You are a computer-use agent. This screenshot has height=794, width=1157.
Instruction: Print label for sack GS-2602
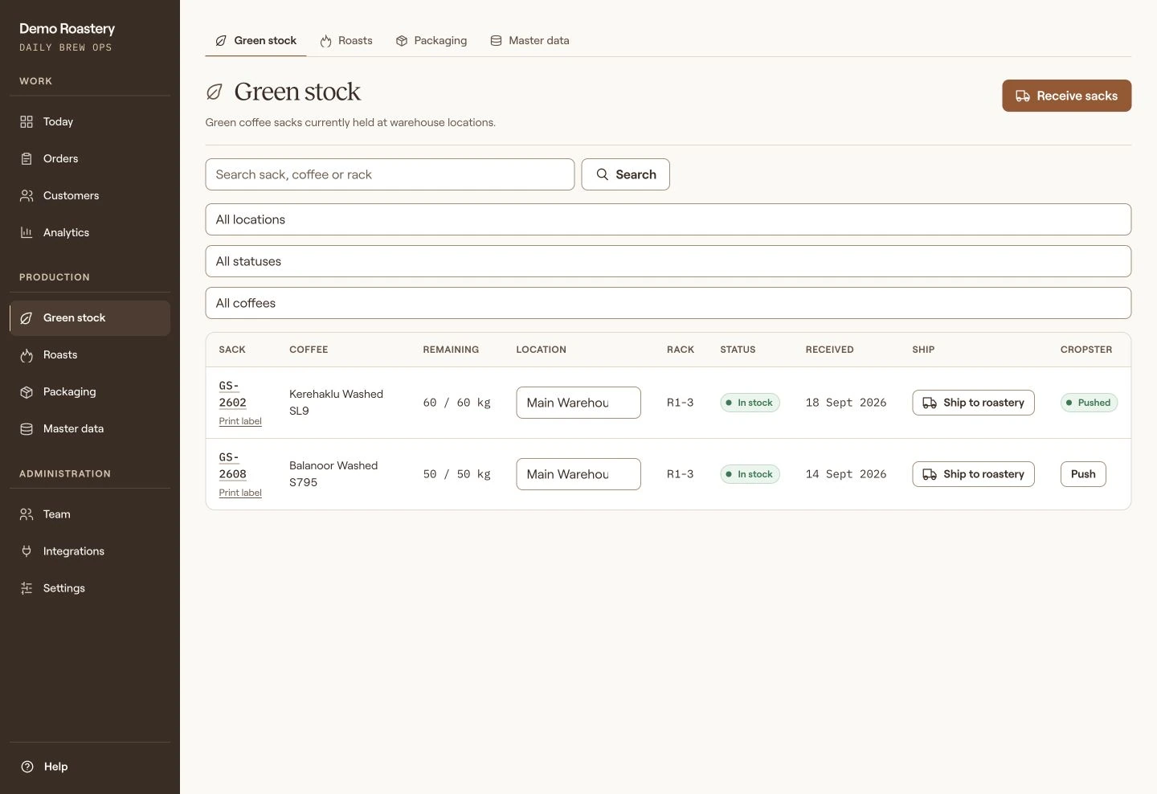(x=240, y=421)
